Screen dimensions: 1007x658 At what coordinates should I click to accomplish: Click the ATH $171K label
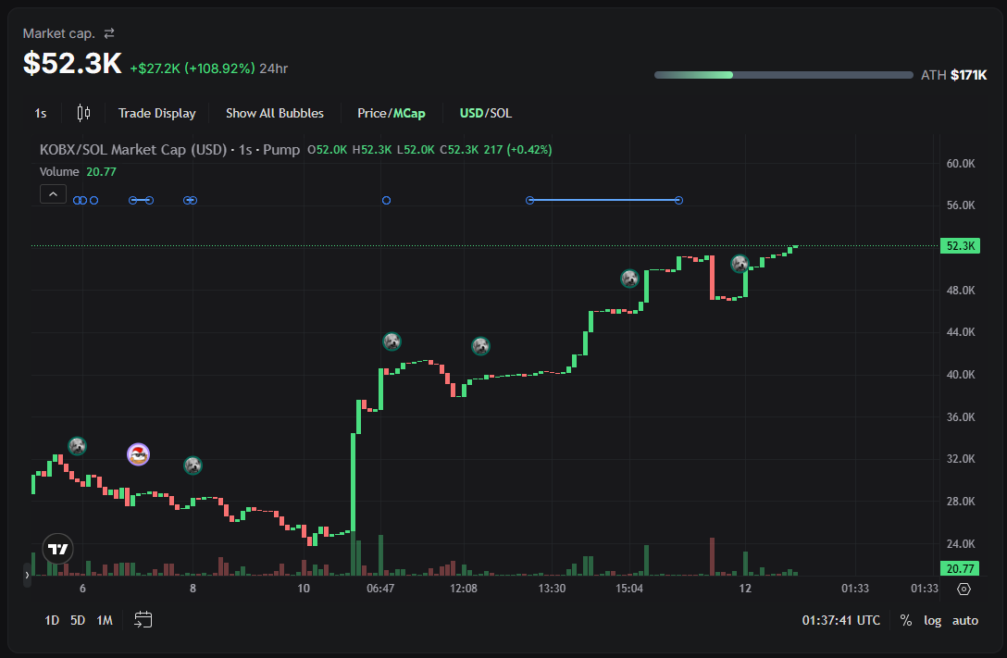coord(953,75)
